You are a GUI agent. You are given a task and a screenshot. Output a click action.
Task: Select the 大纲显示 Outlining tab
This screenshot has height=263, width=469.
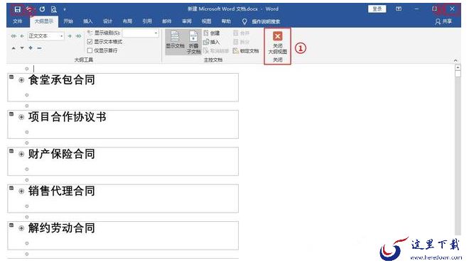(43, 21)
